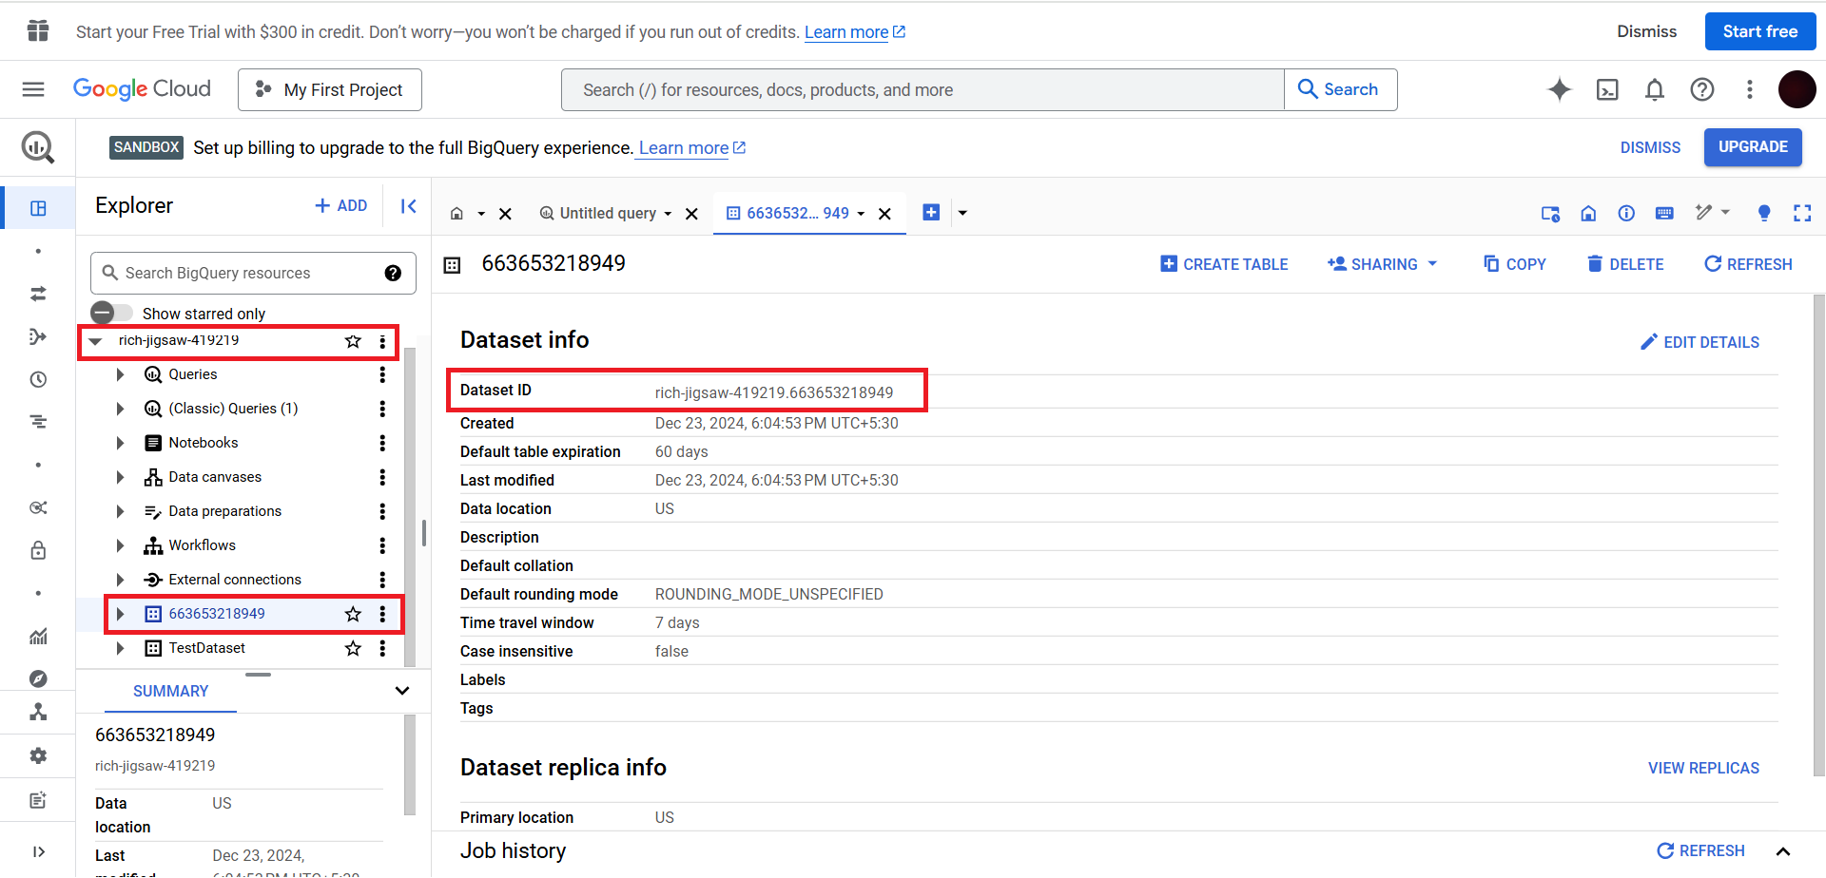The width and height of the screenshot is (1826, 878).
Task: Expand the External connections node
Action: click(x=120, y=580)
